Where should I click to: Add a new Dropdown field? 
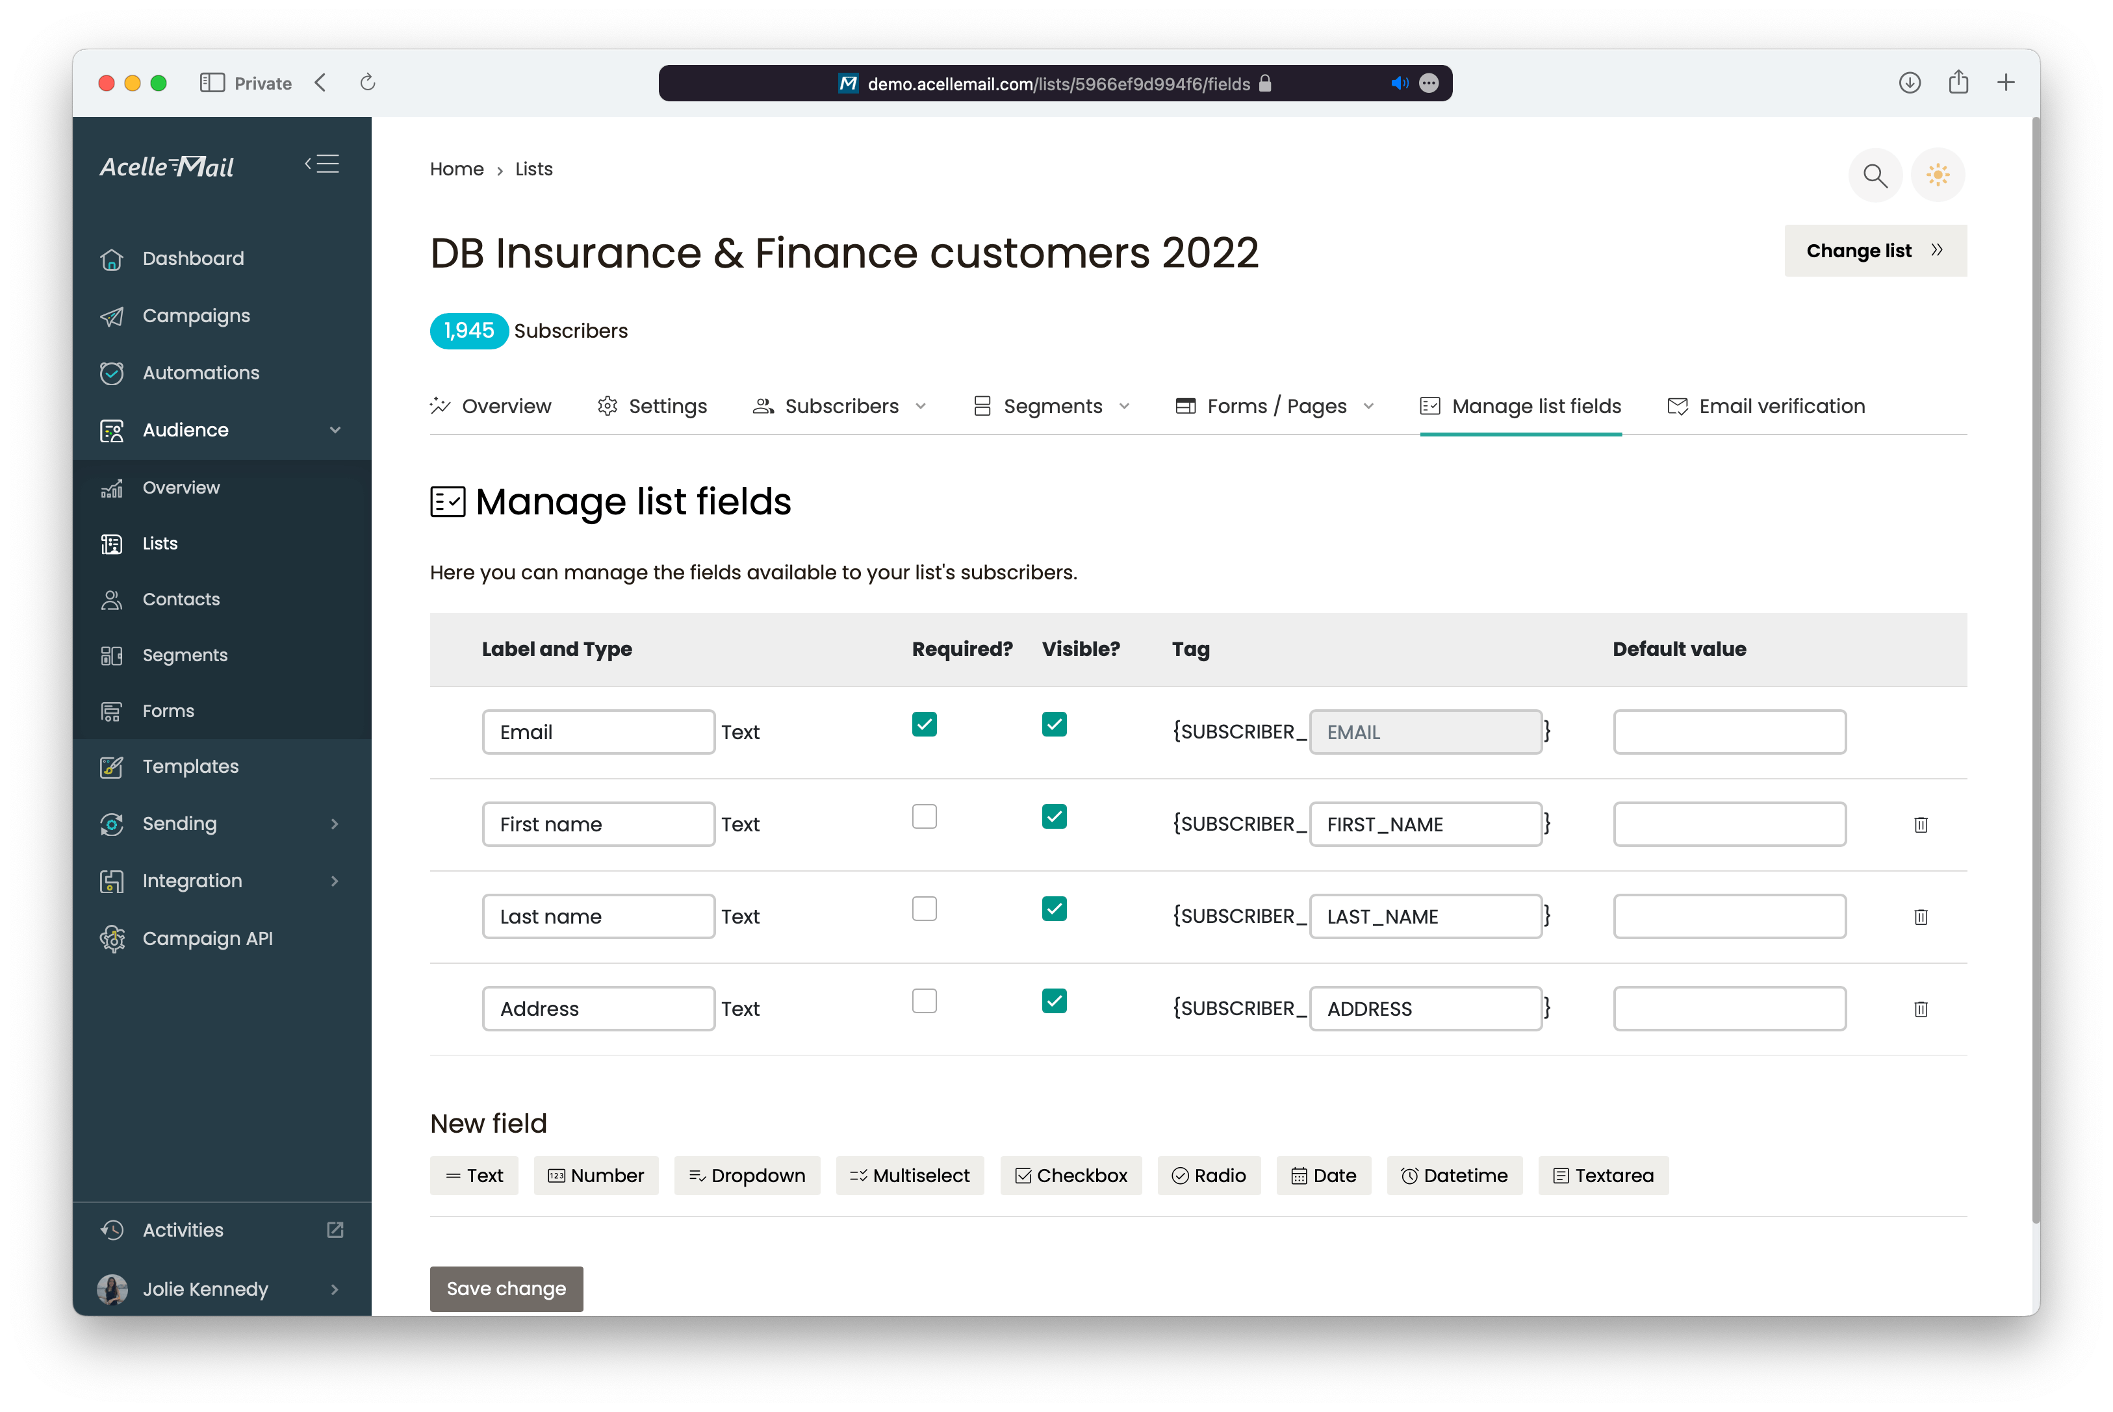747,1175
